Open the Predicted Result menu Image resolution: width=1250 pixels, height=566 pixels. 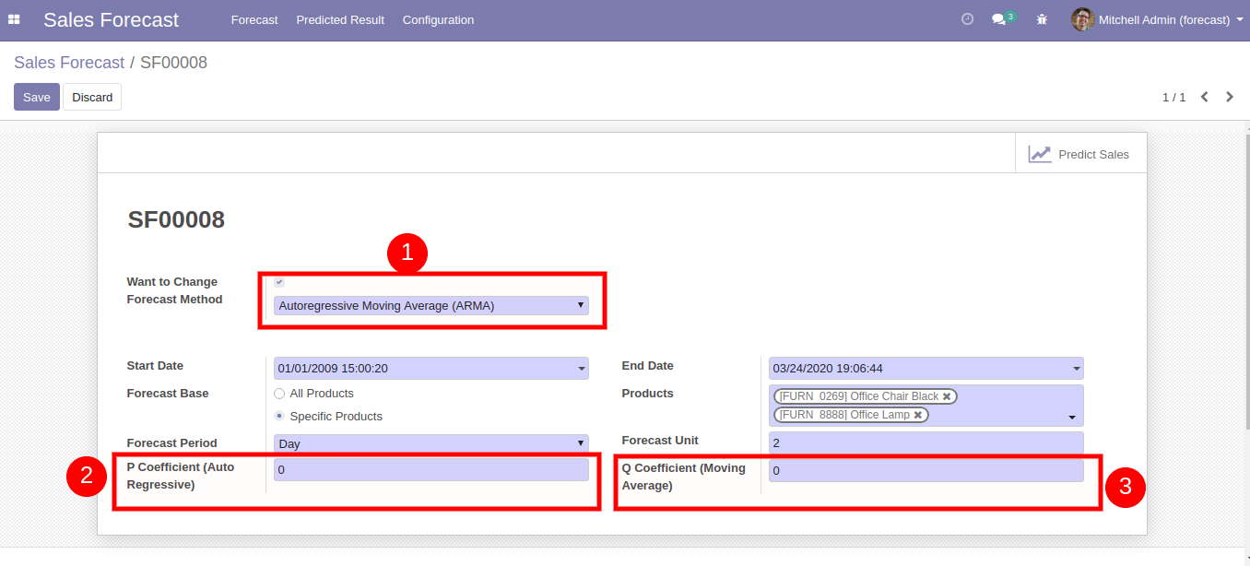click(340, 19)
